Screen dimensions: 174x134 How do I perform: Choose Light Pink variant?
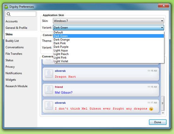click(x=109, y=58)
